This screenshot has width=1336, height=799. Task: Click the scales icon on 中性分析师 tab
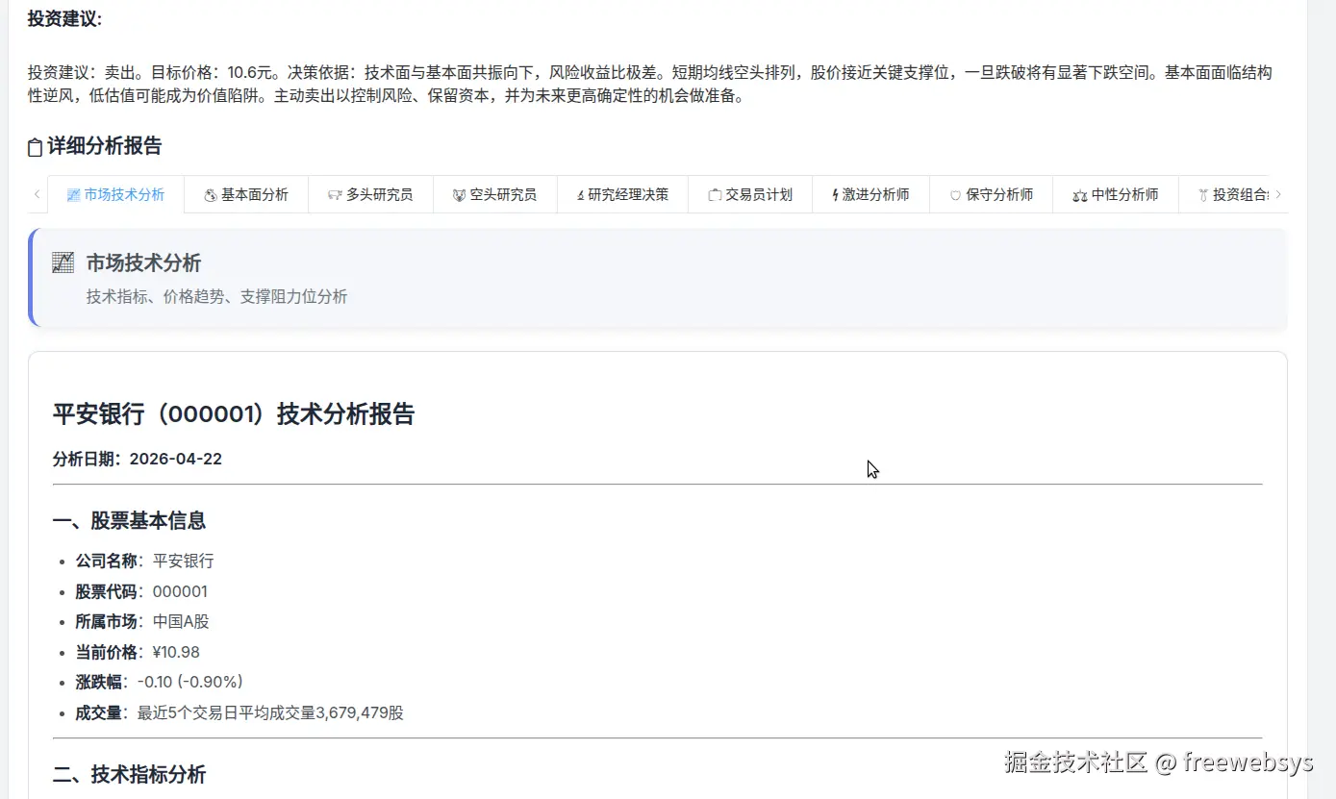(1079, 194)
